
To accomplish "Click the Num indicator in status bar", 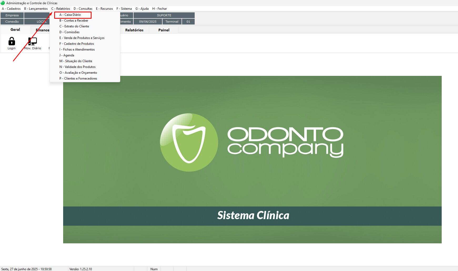I will pyautogui.click(x=154, y=269).
